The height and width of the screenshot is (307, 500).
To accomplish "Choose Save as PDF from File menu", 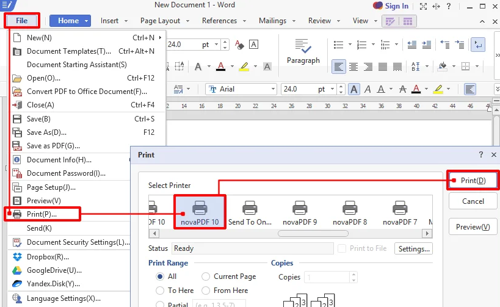I will click(x=53, y=146).
